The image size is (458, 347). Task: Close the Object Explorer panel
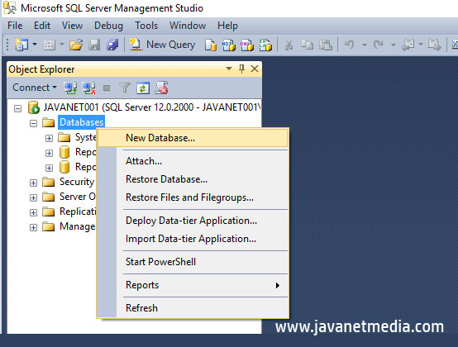click(x=255, y=69)
